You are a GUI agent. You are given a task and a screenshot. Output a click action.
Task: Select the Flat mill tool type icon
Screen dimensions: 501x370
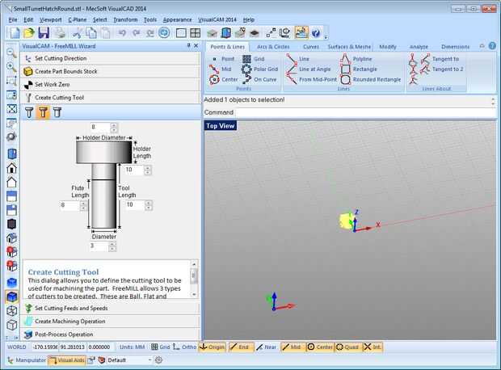[x=43, y=112]
